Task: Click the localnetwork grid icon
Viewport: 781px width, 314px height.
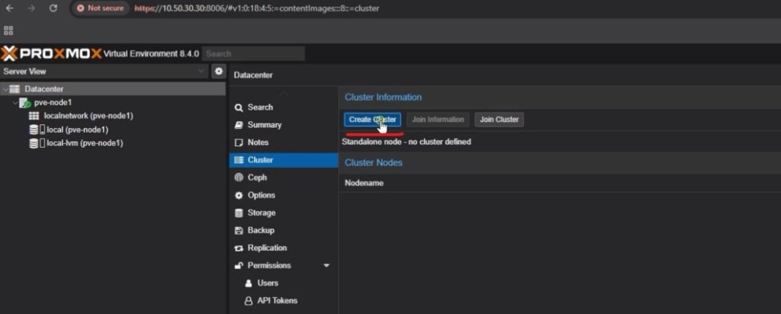Action: pyautogui.click(x=34, y=116)
